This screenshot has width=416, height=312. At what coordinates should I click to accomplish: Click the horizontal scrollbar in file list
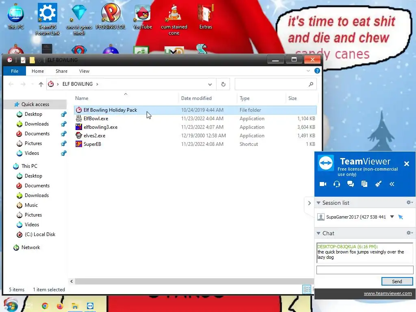(194, 281)
